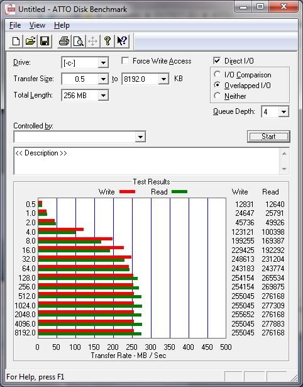The height and width of the screenshot is (387, 303).
Task: Enable the Force Write Access checkbox
Action: (x=125, y=60)
